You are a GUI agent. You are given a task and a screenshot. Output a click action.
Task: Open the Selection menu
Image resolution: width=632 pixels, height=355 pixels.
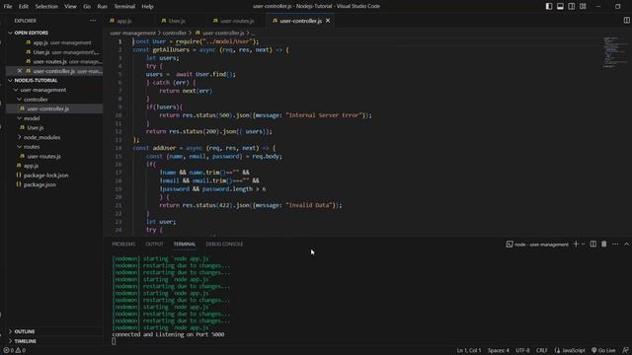46,7
